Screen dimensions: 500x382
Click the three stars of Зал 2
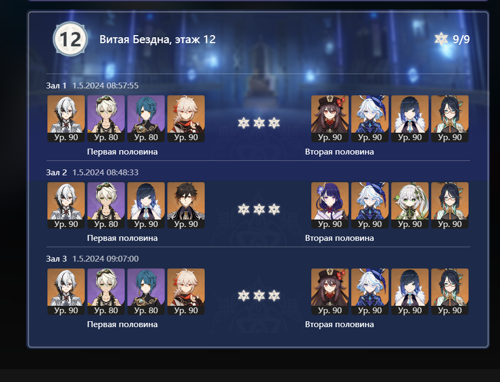(259, 209)
